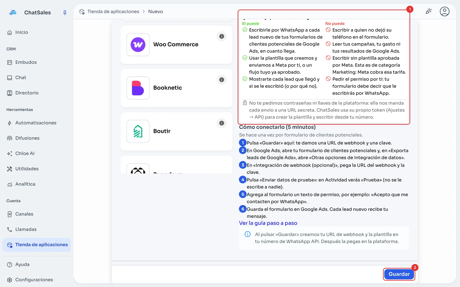Viewport: 460px width, 287px height.
Task: Show info for Woo Commerce card
Action: 222,36
